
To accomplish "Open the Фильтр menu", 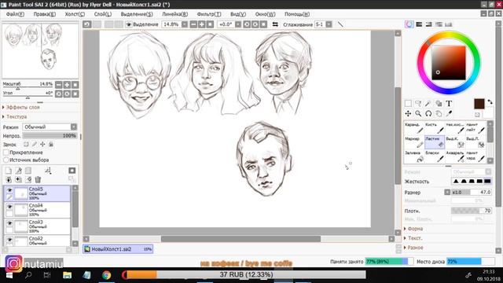I will (x=209, y=14).
